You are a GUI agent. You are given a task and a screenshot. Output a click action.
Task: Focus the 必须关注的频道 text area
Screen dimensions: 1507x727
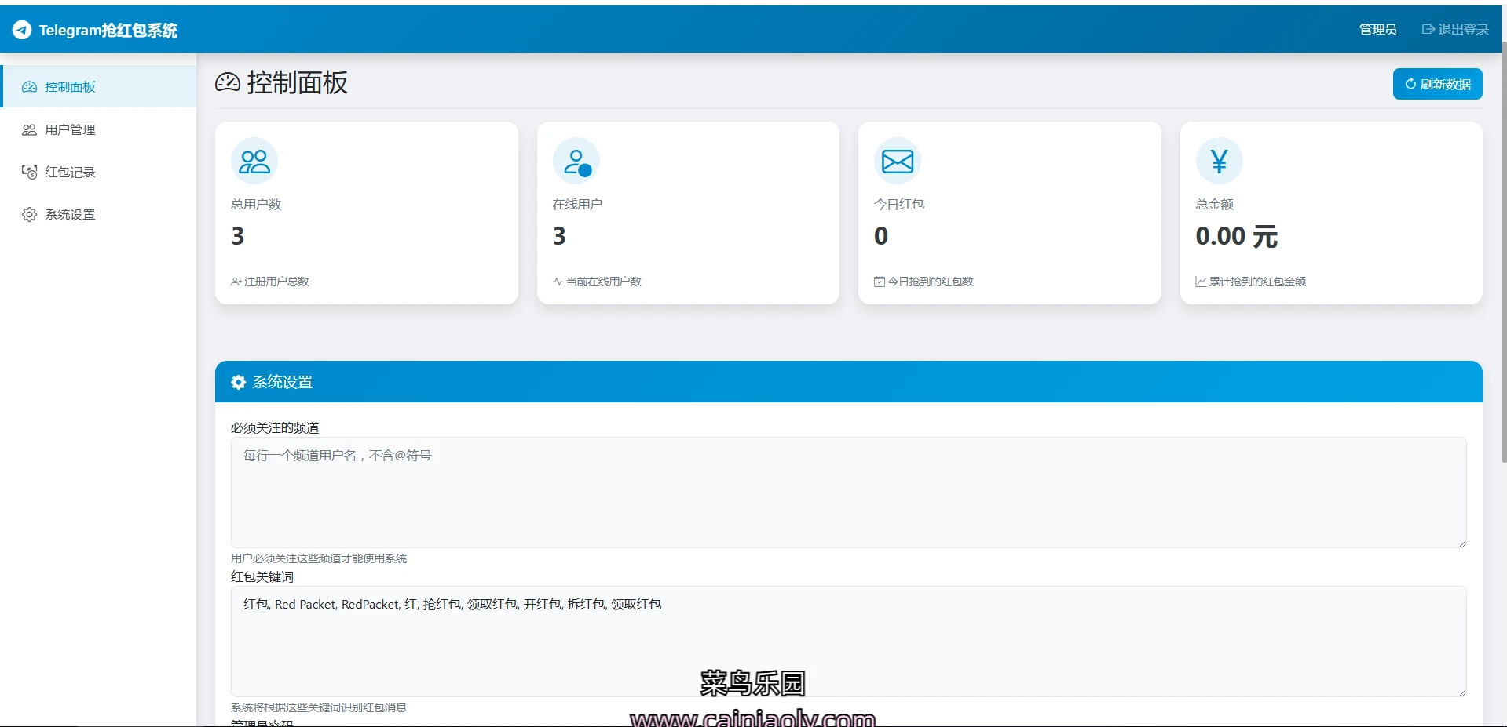coord(848,493)
